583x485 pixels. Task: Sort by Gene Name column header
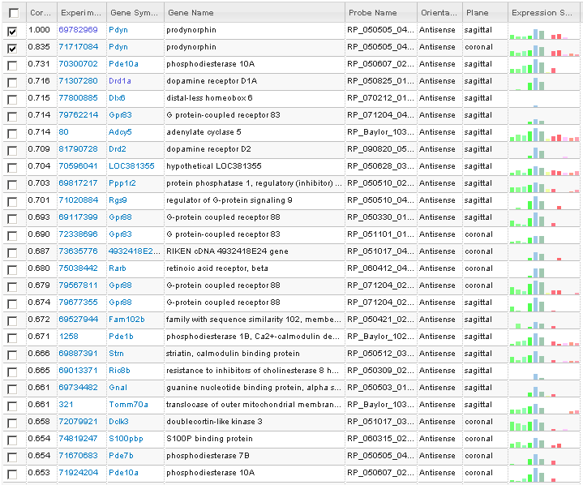point(255,13)
